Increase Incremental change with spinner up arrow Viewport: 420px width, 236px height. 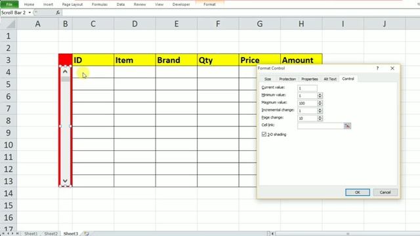[x=320, y=109]
